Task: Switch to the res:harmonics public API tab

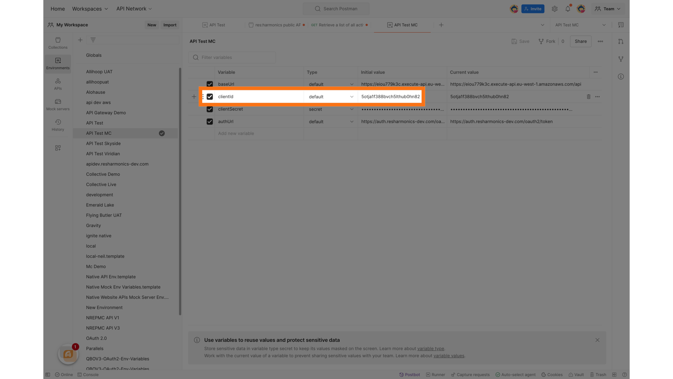Action: pos(276,25)
